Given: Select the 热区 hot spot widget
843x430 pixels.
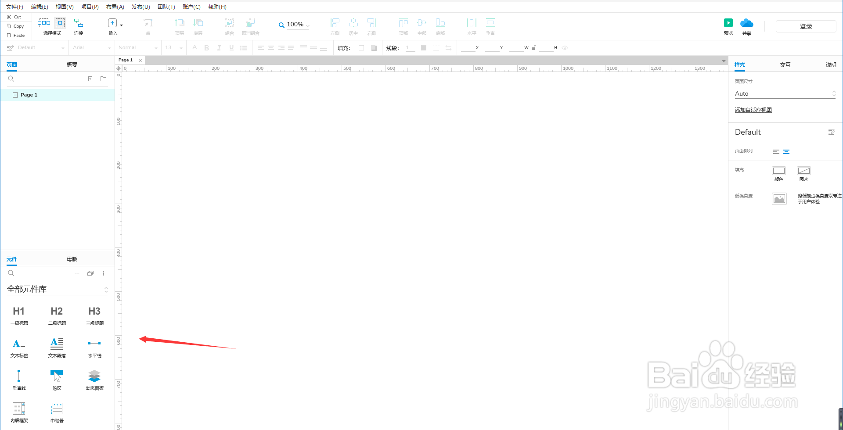Looking at the screenshot, I should point(57,380).
